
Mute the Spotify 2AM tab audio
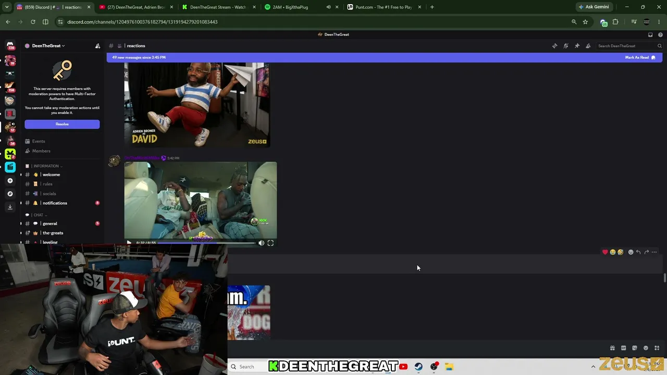pyautogui.click(x=328, y=7)
